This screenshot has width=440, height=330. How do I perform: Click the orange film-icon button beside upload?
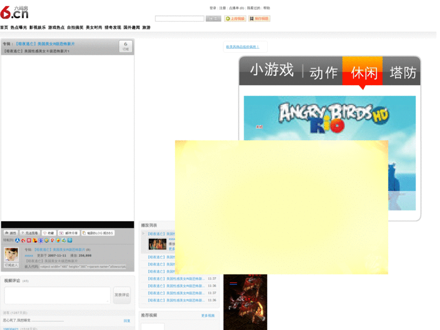click(x=259, y=19)
